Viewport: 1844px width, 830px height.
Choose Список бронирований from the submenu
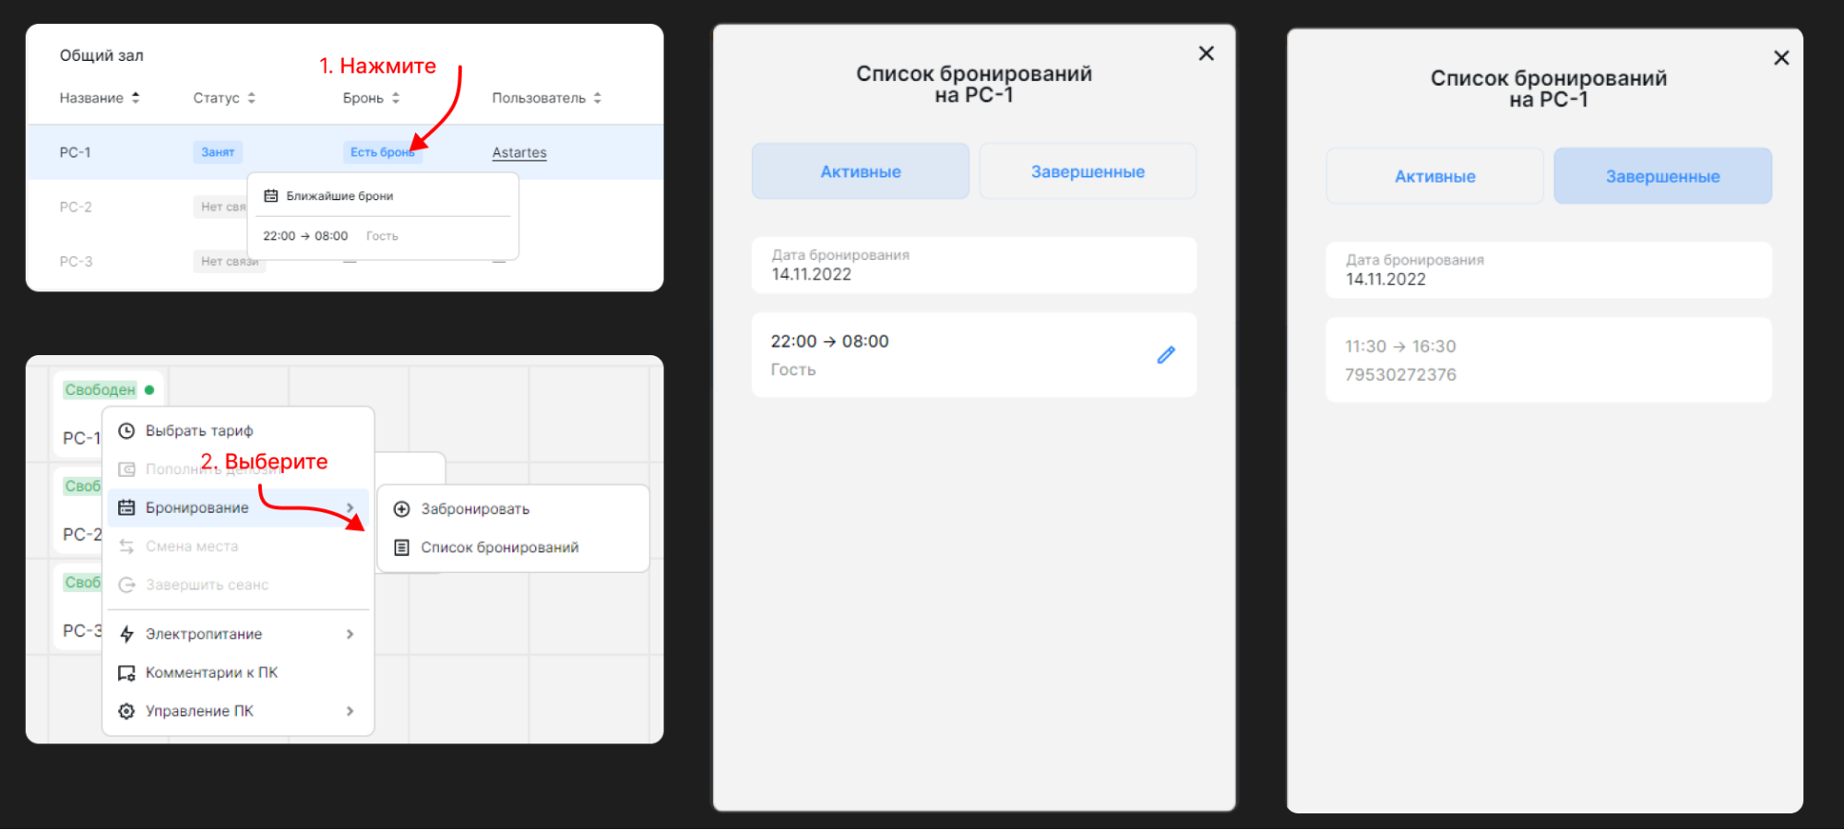point(499,548)
